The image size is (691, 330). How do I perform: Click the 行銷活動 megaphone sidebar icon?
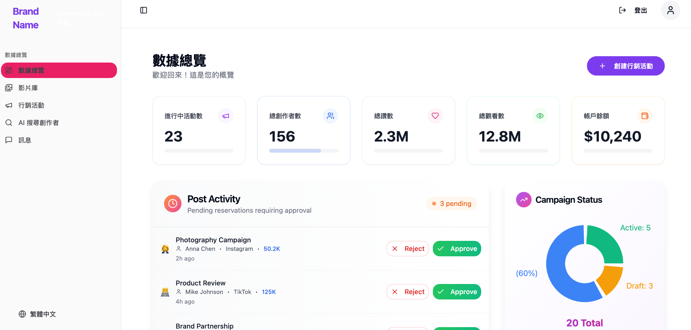coord(9,105)
